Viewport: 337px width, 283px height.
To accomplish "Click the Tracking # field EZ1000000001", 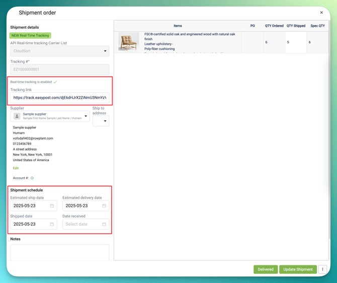I will [59, 69].
